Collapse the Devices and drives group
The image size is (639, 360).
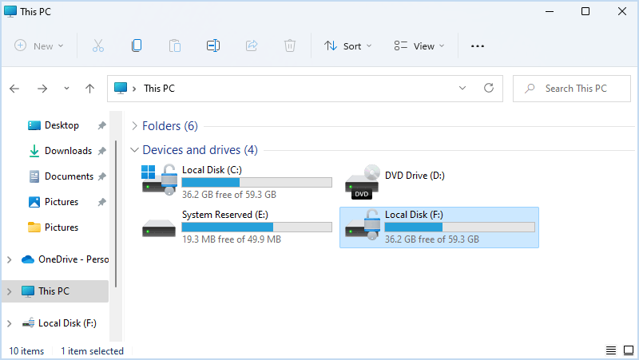(x=134, y=150)
